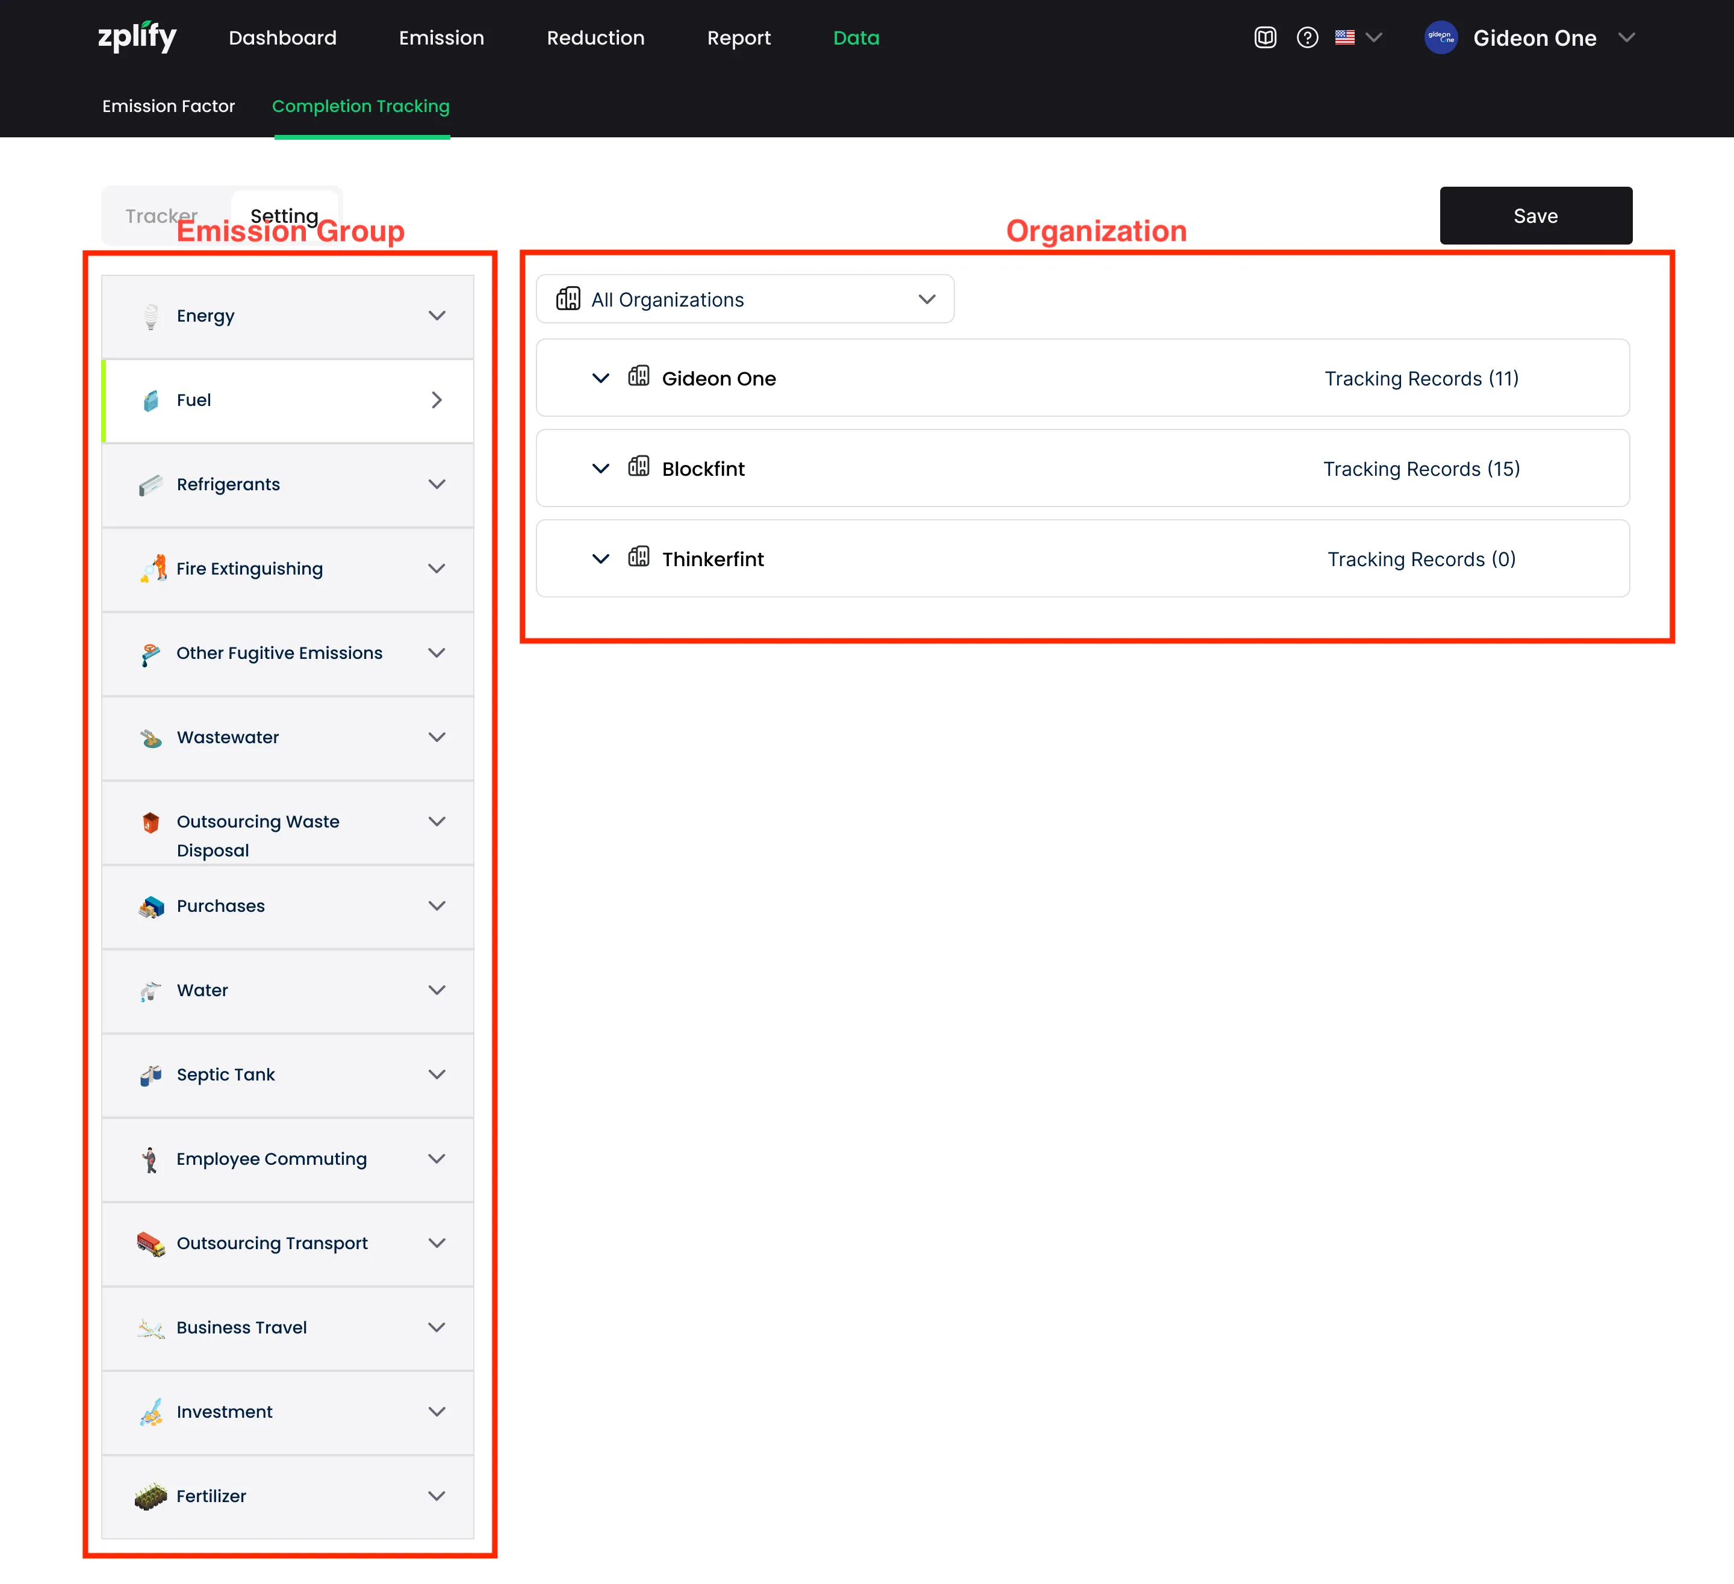Image resolution: width=1734 pixels, height=1584 pixels.
Task: Expand the Gideon One organization row
Action: coord(600,379)
